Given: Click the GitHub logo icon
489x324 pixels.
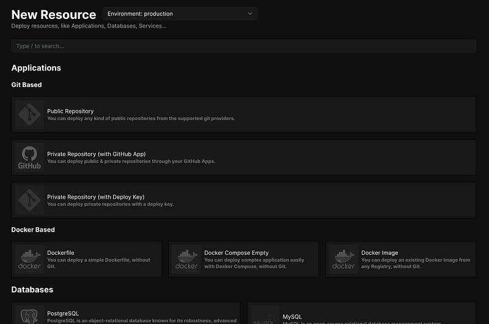Looking at the screenshot, I should click(x=29, y=157).
